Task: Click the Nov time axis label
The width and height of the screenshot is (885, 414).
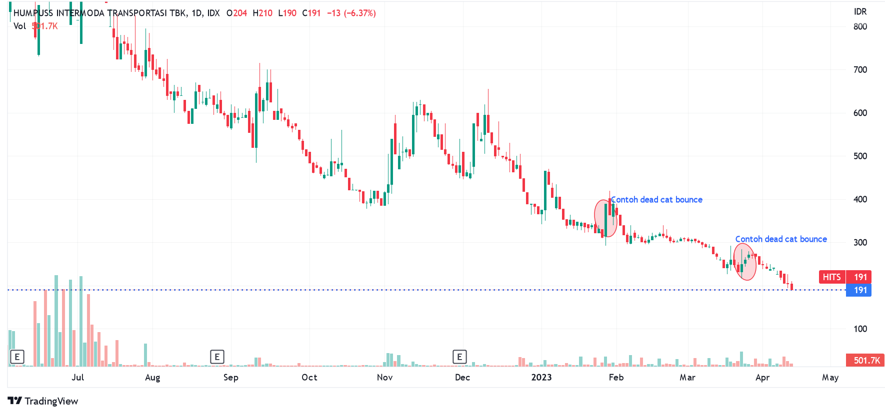Action: (x=384, y=378)
